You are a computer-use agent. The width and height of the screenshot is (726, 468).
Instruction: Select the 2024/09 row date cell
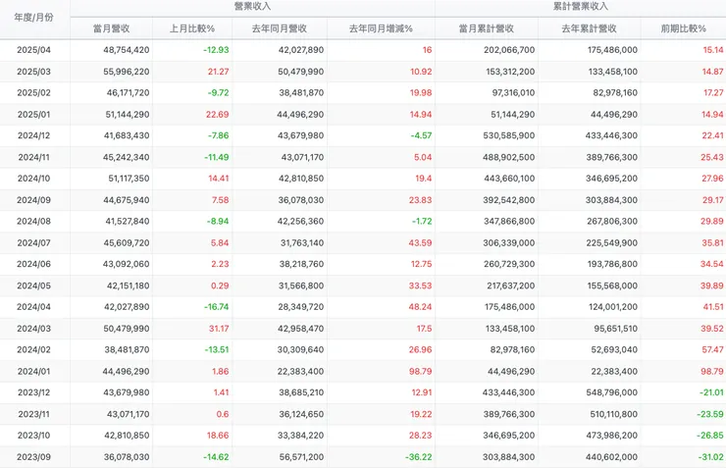(x=33, y=200)
